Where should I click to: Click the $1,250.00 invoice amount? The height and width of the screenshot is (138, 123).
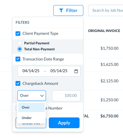pos(109,100)
